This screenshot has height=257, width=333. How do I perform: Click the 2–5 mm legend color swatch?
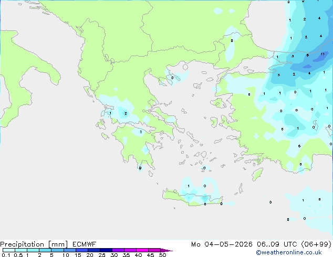tap(45, 250)
